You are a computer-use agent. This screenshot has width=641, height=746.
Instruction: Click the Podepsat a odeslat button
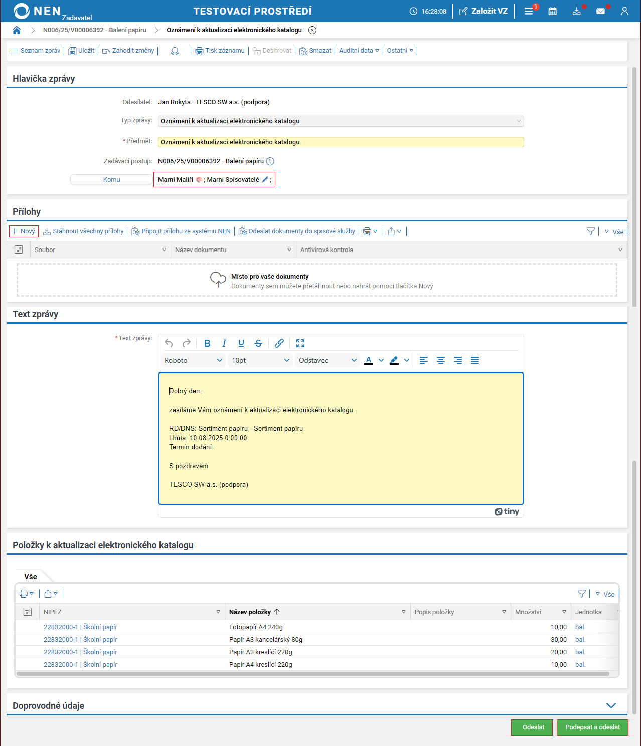(x=592, y=727)
